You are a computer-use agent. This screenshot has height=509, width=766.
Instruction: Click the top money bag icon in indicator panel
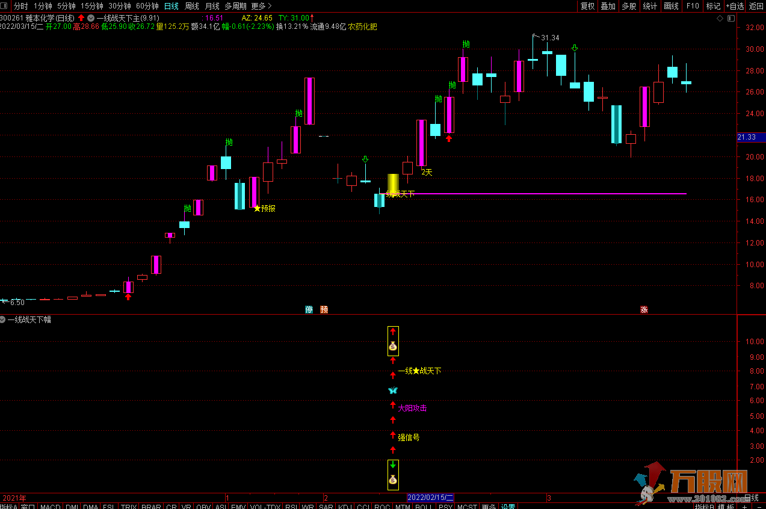[x=393, y=346]
